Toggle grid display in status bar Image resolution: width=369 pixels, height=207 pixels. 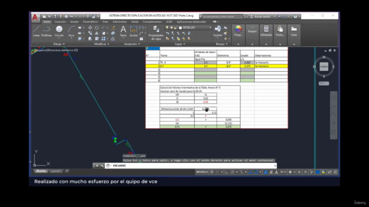pyautogui.click(x=212, y=172)
